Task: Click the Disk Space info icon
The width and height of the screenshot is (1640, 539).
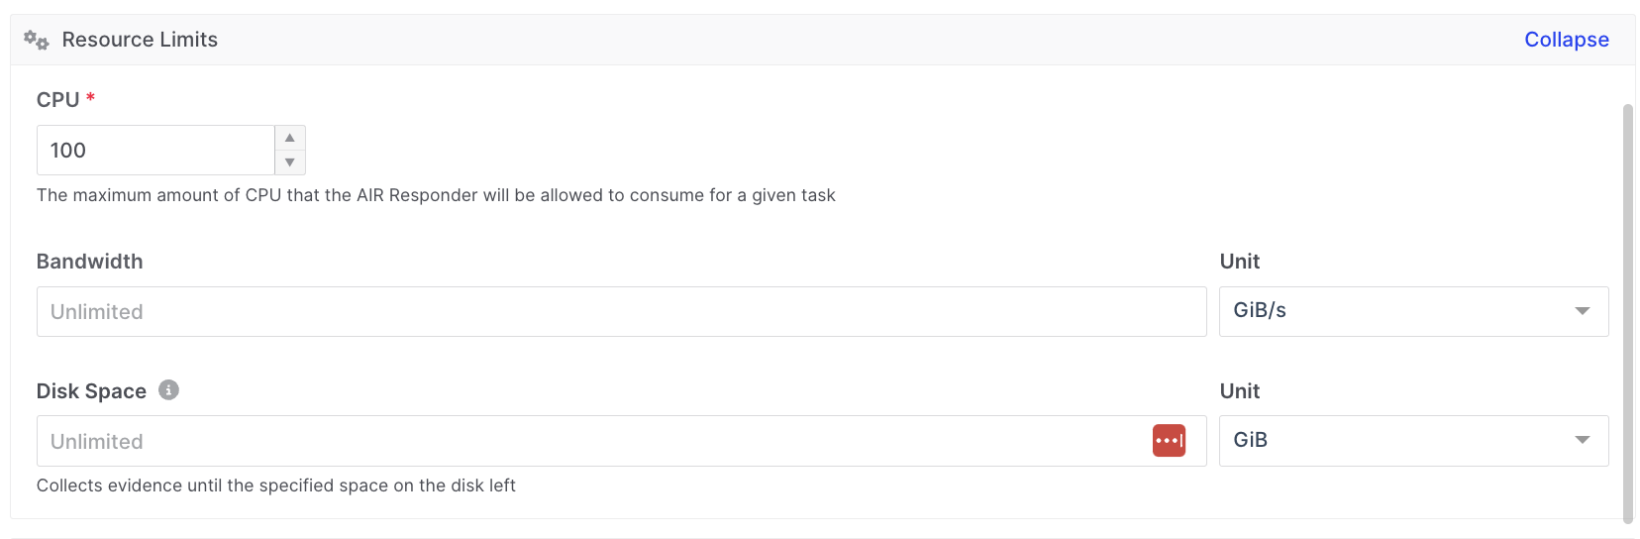Action: (169, 390)
